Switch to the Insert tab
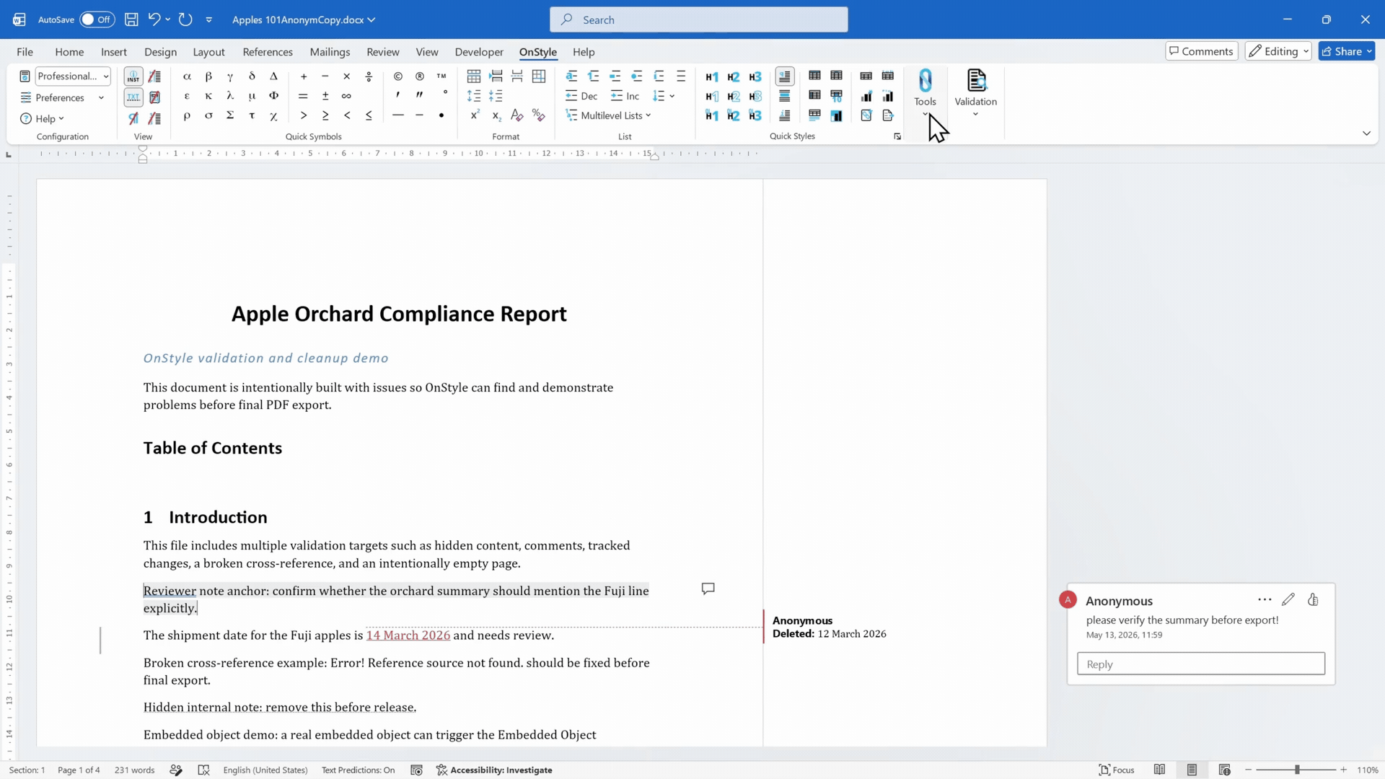 point(114,52)
